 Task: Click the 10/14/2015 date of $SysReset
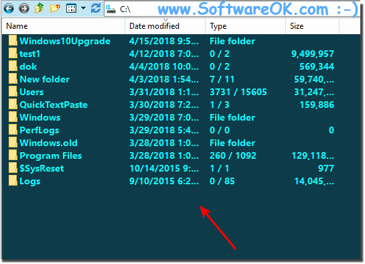pos(164,169)
